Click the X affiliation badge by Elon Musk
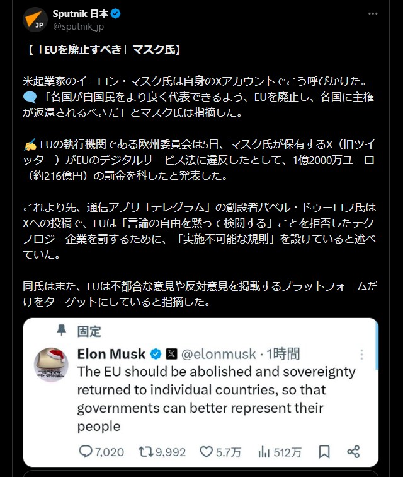Screen dimensions: 403x477 click(x=171, y=354)
